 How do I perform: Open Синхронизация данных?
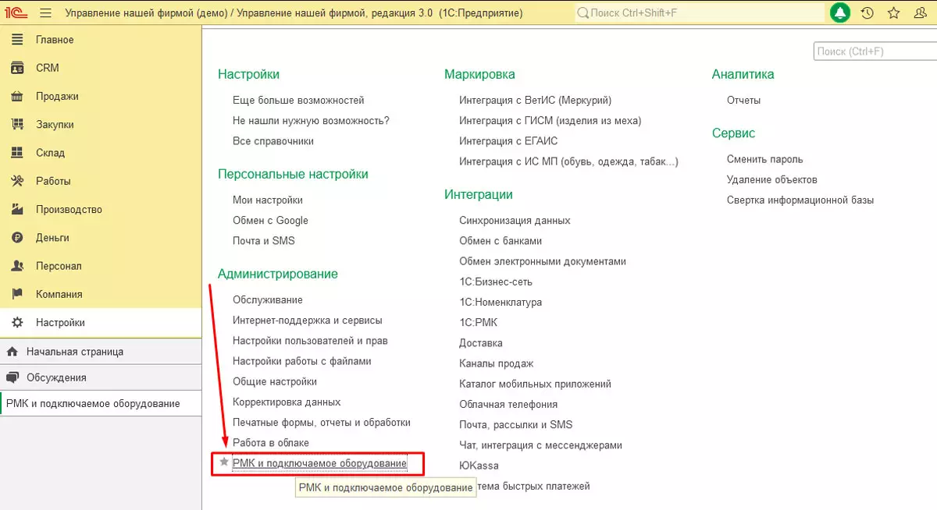515,221
